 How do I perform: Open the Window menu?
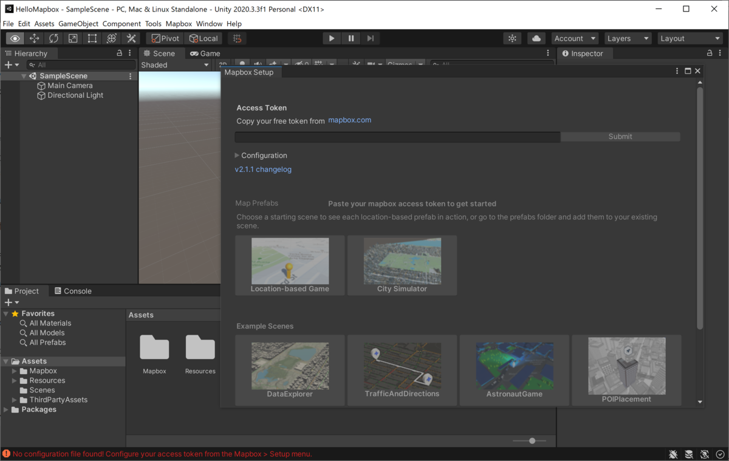pos(209,24)
